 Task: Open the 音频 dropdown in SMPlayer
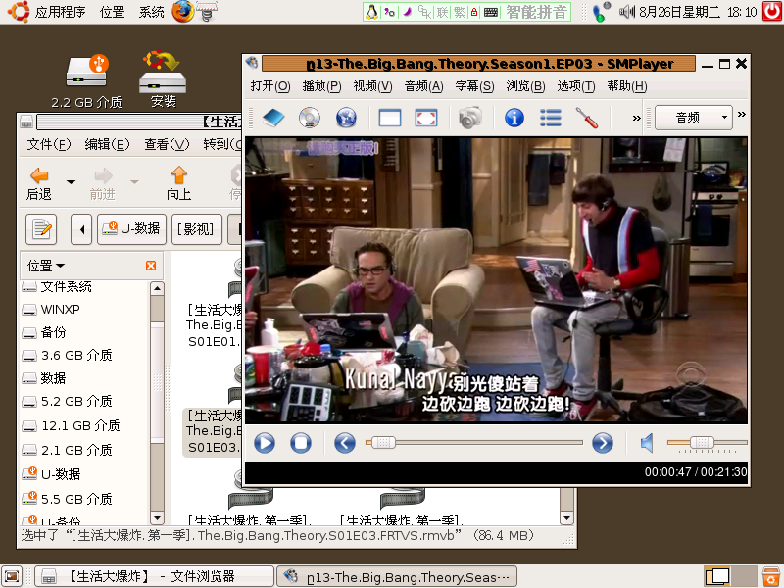[x=694, y=118]
